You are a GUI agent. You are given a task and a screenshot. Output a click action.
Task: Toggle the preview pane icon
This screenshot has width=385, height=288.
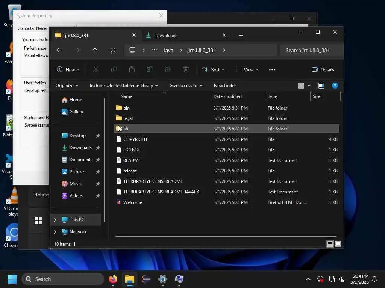(x=321, y=85)
